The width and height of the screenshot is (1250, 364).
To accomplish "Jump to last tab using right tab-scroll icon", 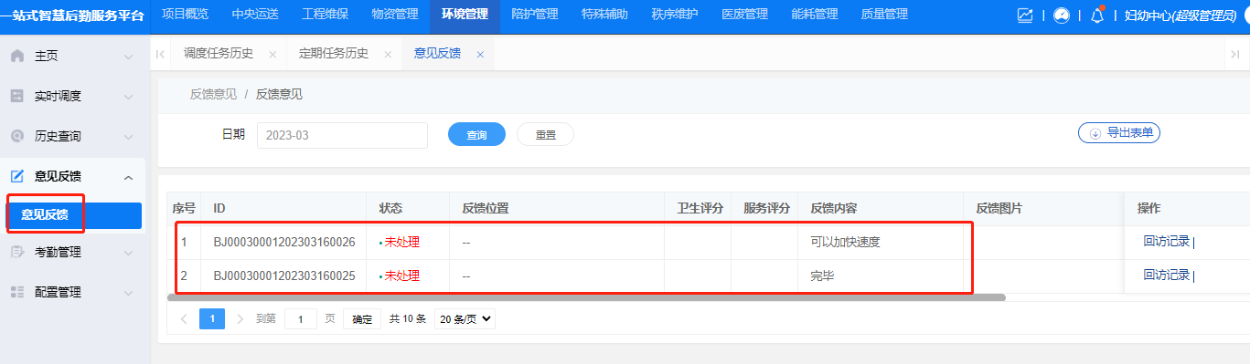I will click(1235, 54).
